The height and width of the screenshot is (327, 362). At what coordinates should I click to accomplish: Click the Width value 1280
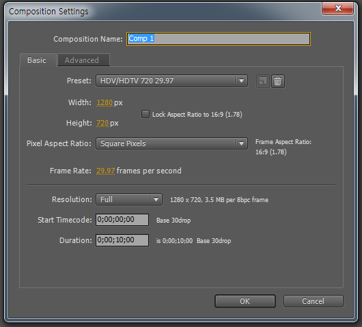(x=105, y=102)
